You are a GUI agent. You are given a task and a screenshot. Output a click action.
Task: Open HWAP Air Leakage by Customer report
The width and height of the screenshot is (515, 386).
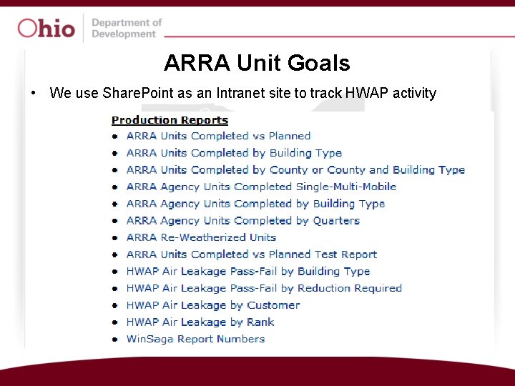213,305
